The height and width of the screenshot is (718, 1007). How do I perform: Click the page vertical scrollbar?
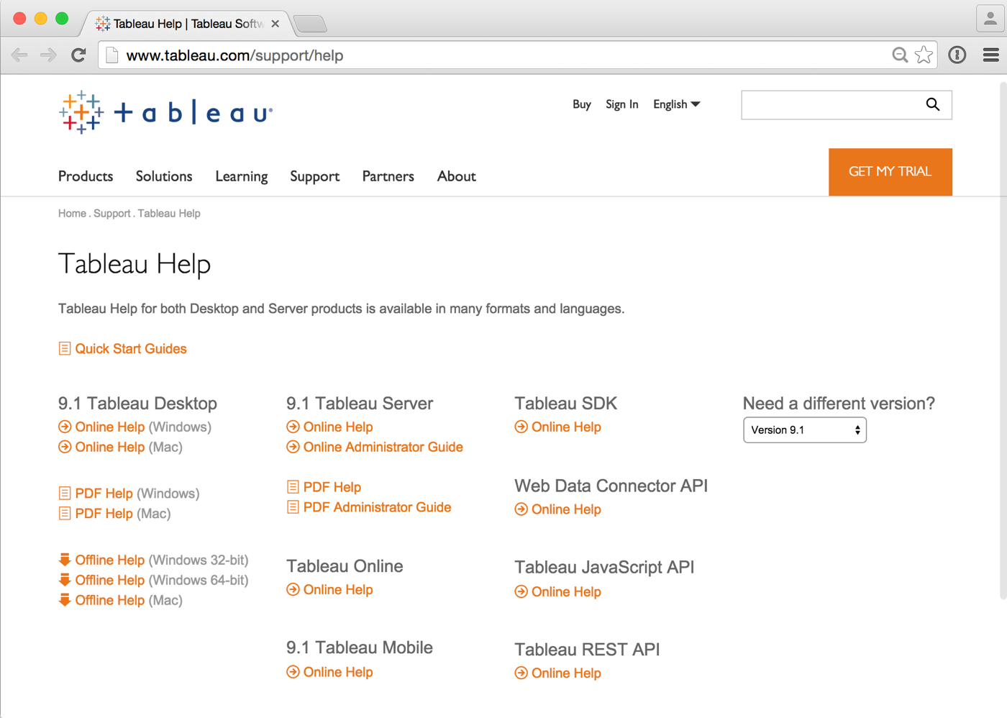point(1003,340)
